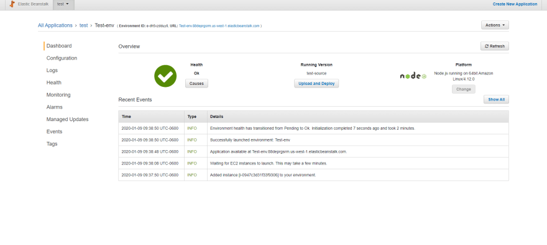
Task: Click the Test-env breadcrumb text
Action: click(x=104, y=25)
